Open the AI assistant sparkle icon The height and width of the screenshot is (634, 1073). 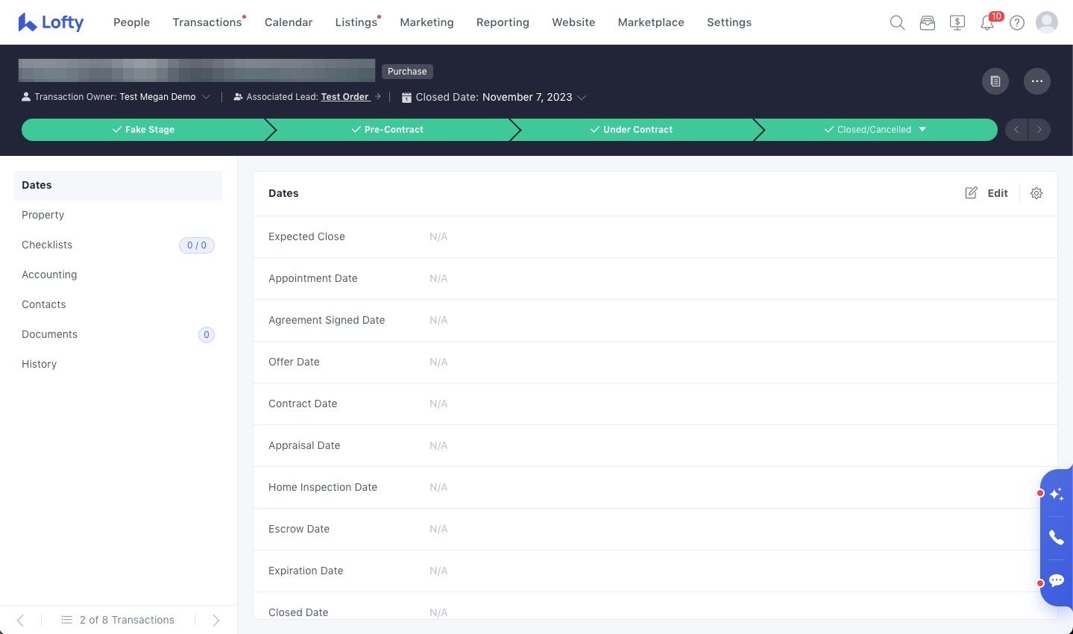1057,494
